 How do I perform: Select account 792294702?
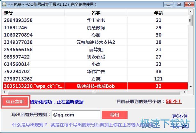point(17,72)
